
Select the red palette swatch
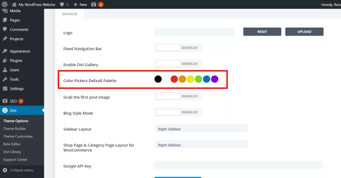(x=174, y=79)
